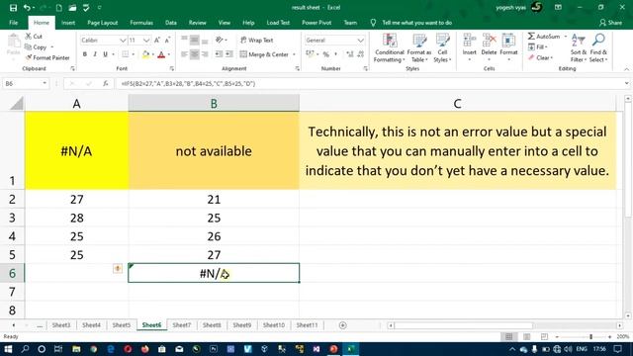Open the Font dialog launcher

click(x=171, y=68)
